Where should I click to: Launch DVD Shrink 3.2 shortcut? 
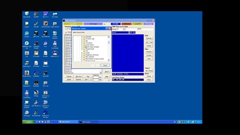[36, 103]
